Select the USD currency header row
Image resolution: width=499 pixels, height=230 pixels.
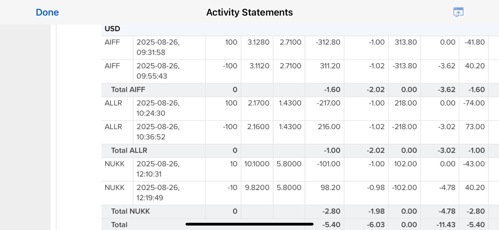(x=112, y=29)
